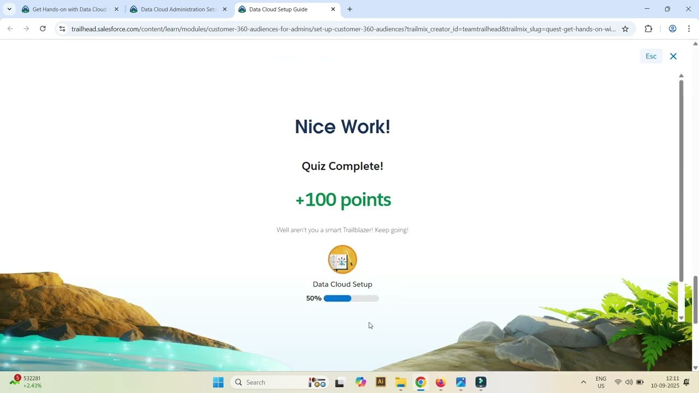Image resolution: width=699 pixels, height=393 pixels.
Task: Open File Explorer from taskbar
Action: [x=401, y=382]
